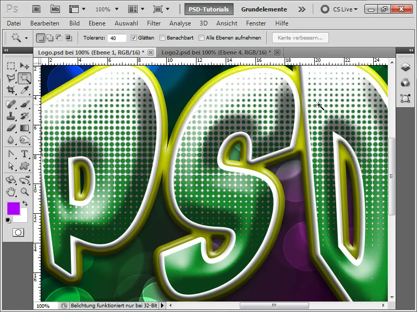Open the tool preset picker arrow
Viewport: 417px width, 312px height.
(x=26, y=38)
